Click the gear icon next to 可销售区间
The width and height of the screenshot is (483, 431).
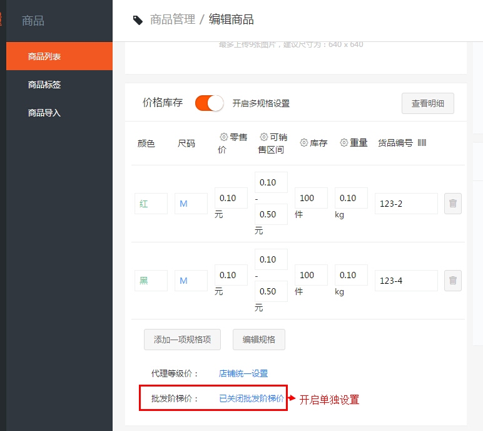pyautogui.click(x=263, y=137)
